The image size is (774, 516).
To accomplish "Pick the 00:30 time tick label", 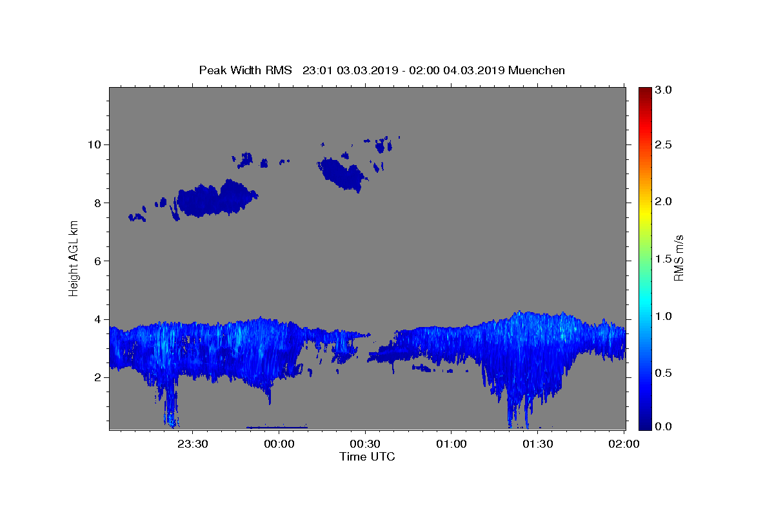I will point(365,444).
